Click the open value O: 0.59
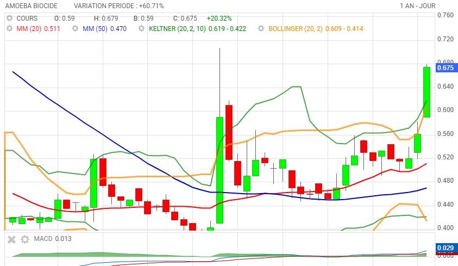 click(65, 18)
